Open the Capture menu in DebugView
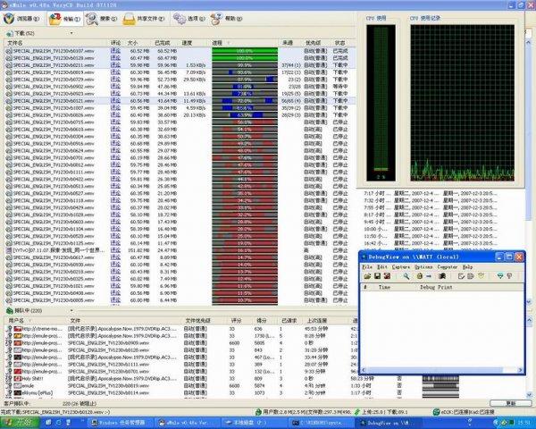 tap(398, 266)
